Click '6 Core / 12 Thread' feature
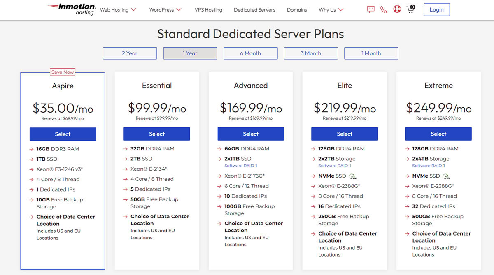 point(247,186)
